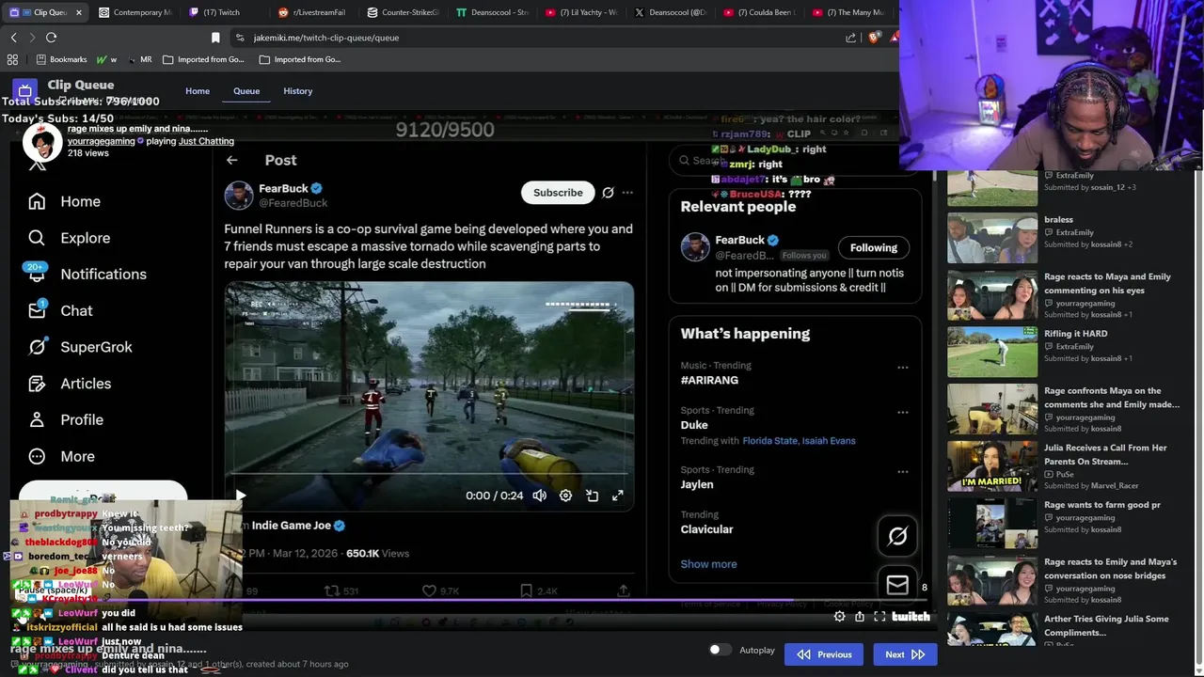Toggle the Autoplay switch
Image resolution: width=1204 pixels, height=677 pixels.
click(x=720, y=650)
